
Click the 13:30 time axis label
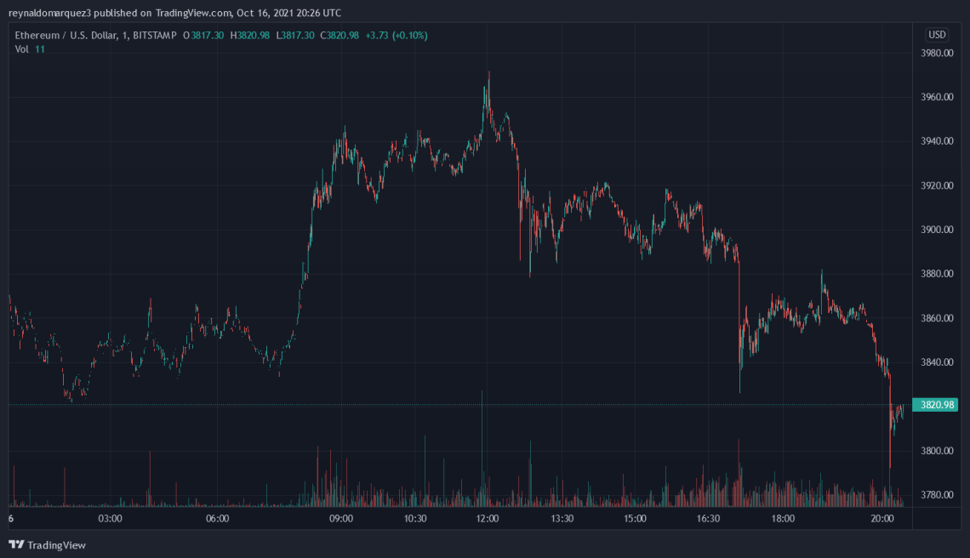[x=562, y=518]
